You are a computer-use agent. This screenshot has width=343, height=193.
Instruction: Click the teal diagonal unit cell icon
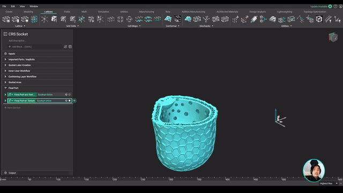point(82,19)
